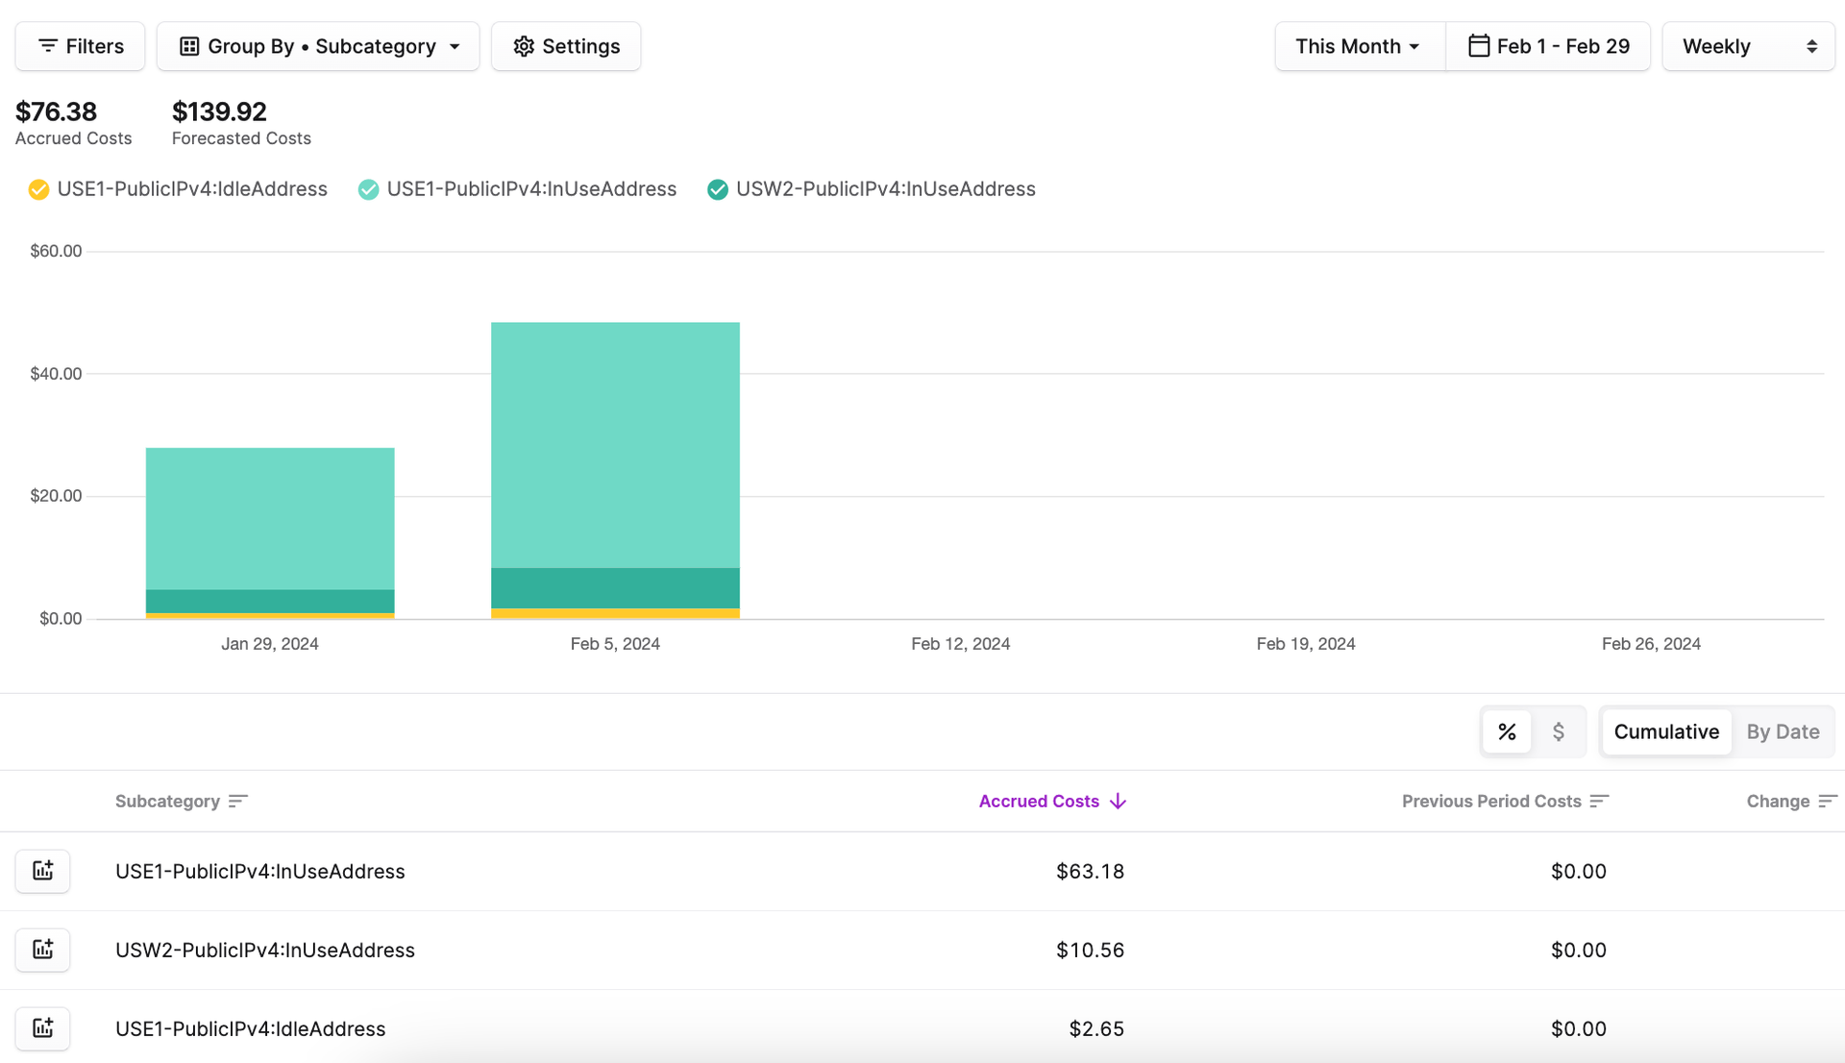Click the chart-add icon beside USE1-PublicIPv4:IdleAddress
Image resolution: width=1845 pixels, height=1063 pixels.
click(42, 1027)
